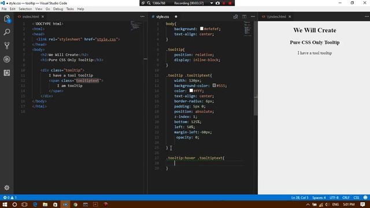Click the line reading opacity: 0;
Screen dimensions: 370x208
pos(187,138)
